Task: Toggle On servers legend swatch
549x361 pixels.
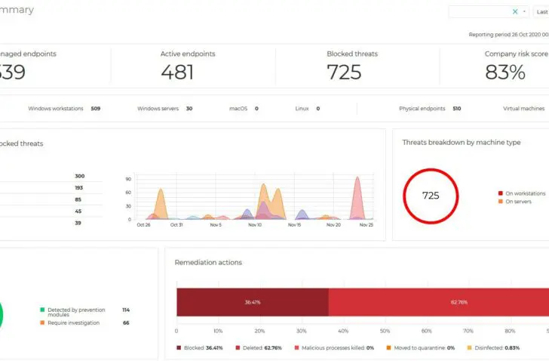Action: pyautogui.click(x=500, y=201)
